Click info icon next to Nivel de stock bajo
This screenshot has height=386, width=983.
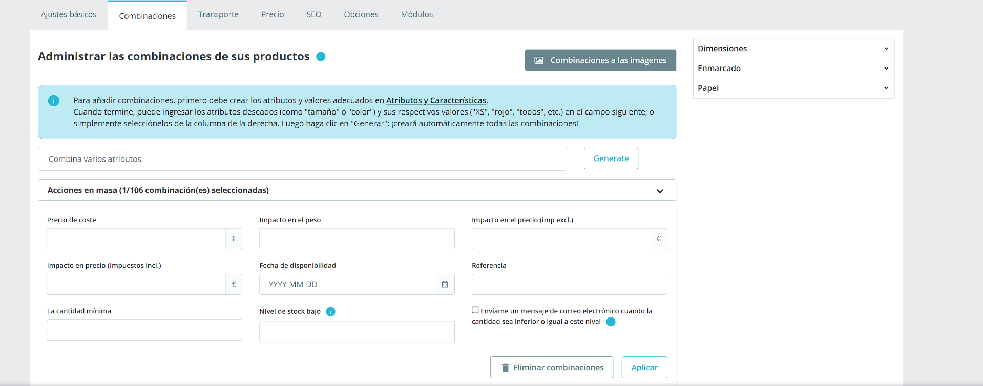[x=331, y=312]
